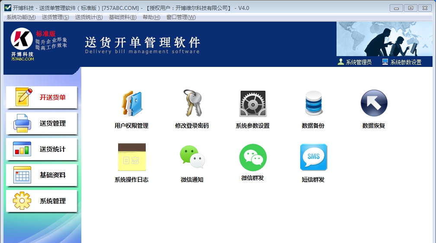Select 送货统计 in the sidebar

pyautogui.click(x=42, y=149)
